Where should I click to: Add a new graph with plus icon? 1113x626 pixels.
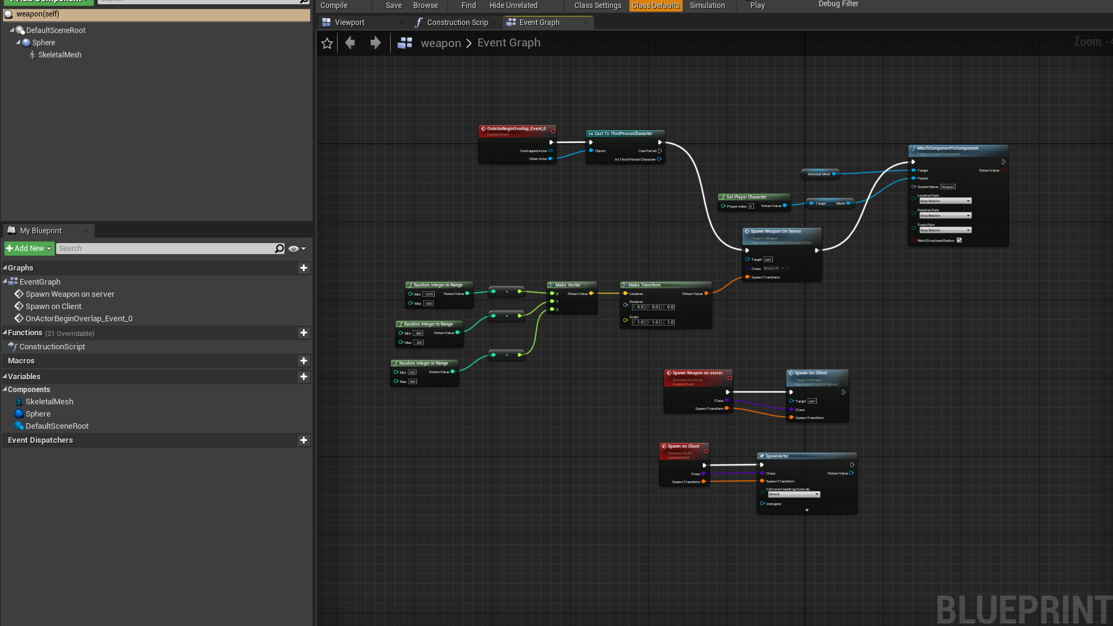(x=303, y=268)
